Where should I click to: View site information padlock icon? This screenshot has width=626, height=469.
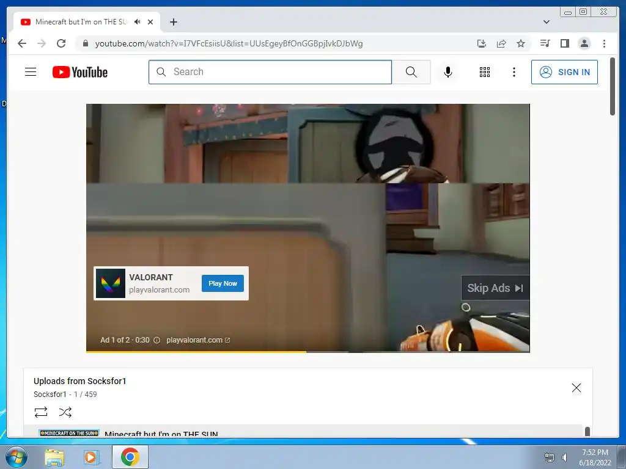pos(86,43)
